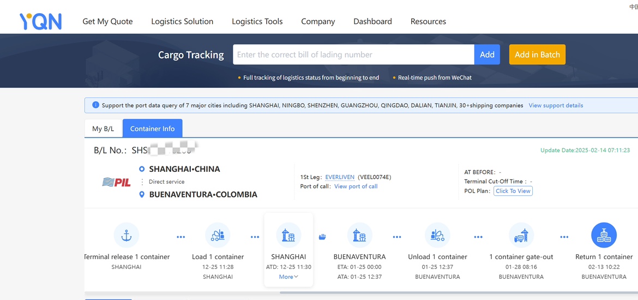Image resolution: width=638 pixels, height=300 pixels.
Task: Click the Click To View POL Plan button
Action: (x=513, y=191)
